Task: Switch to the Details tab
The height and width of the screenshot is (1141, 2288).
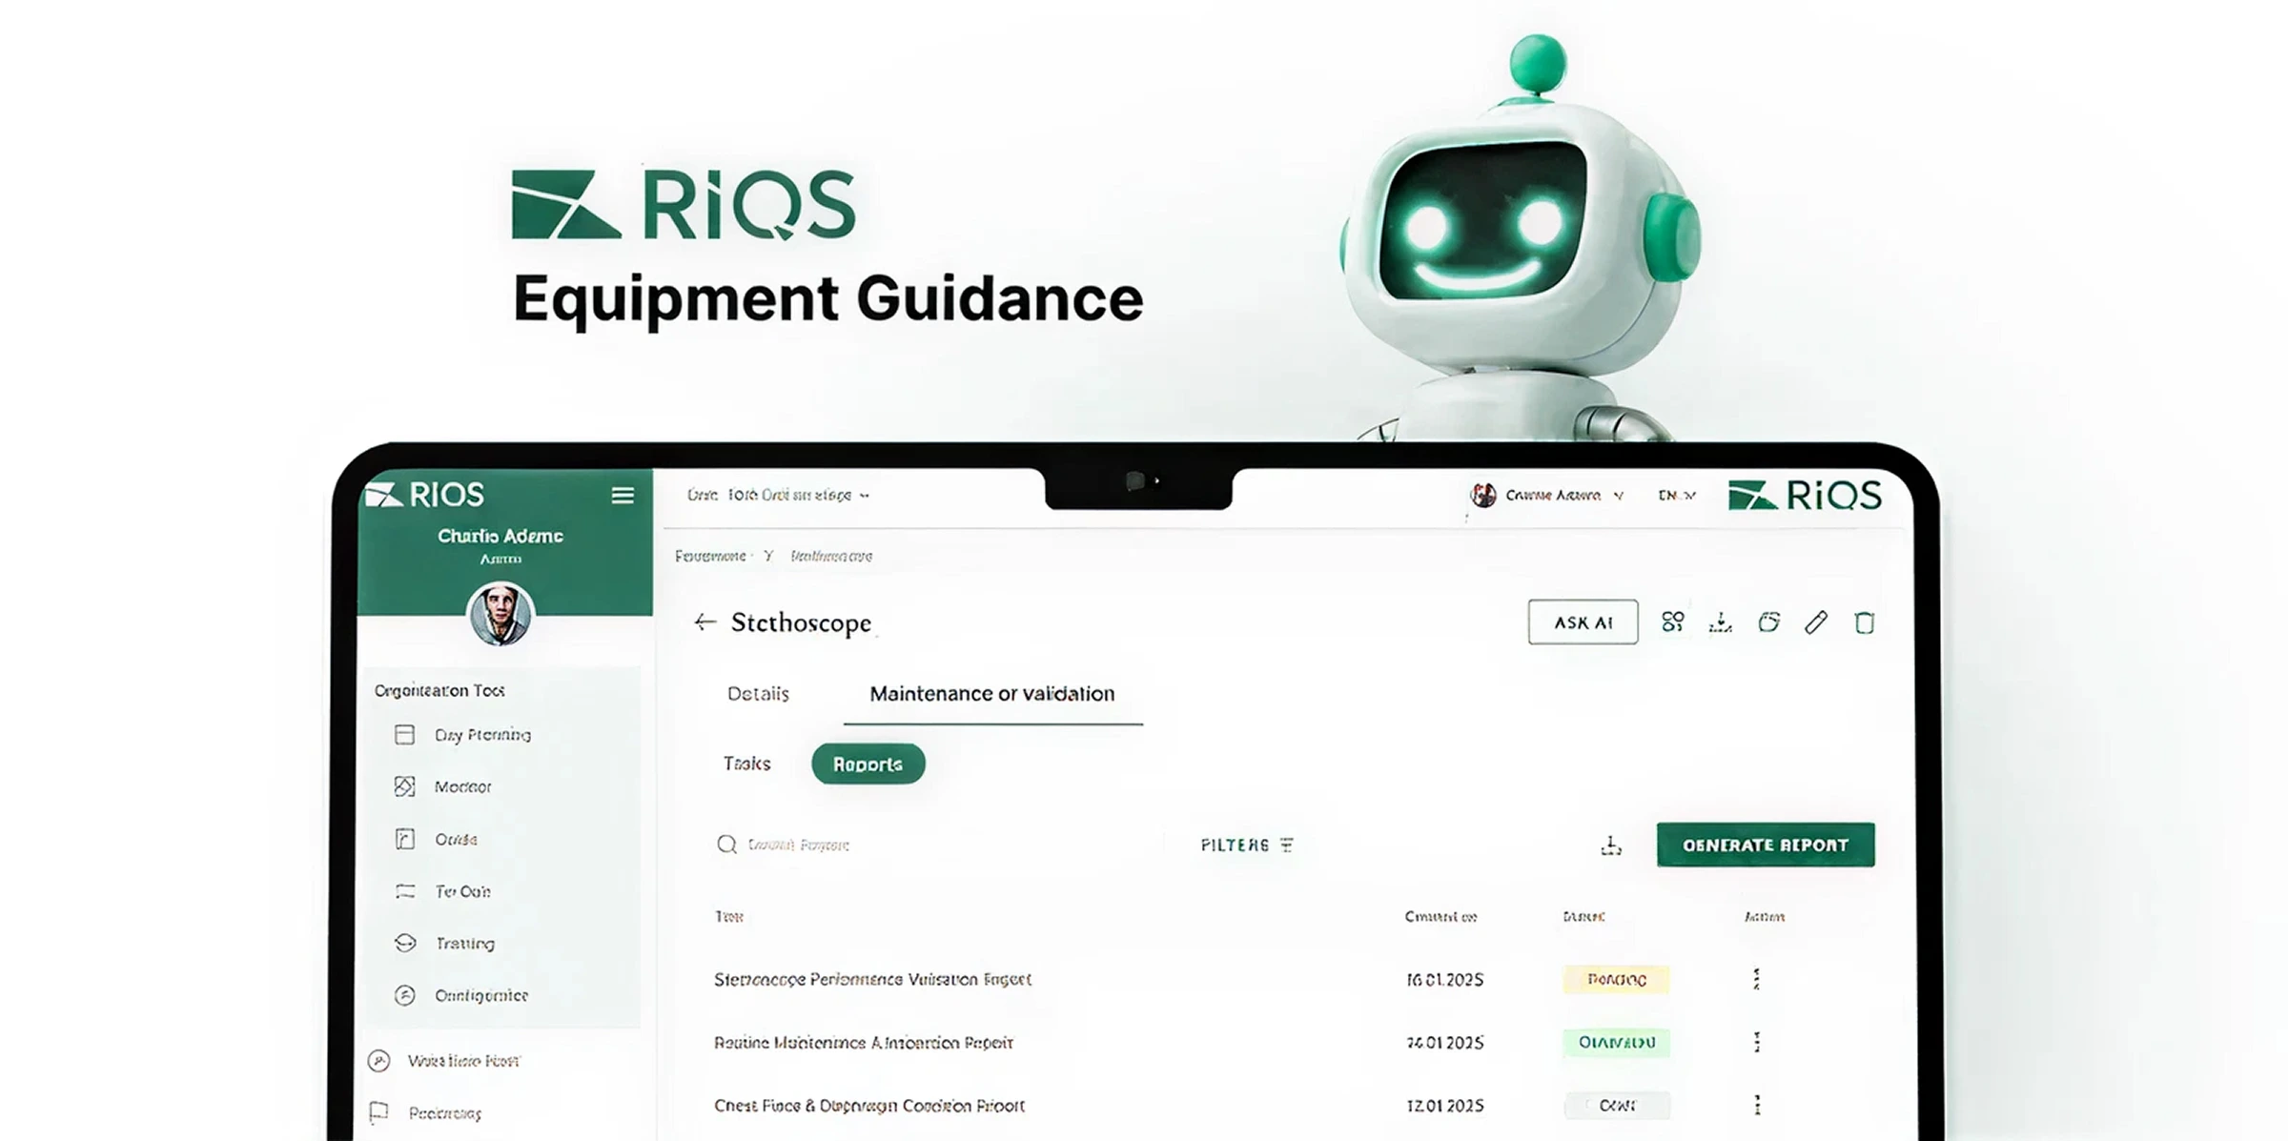Action: (x=758, y=694)
